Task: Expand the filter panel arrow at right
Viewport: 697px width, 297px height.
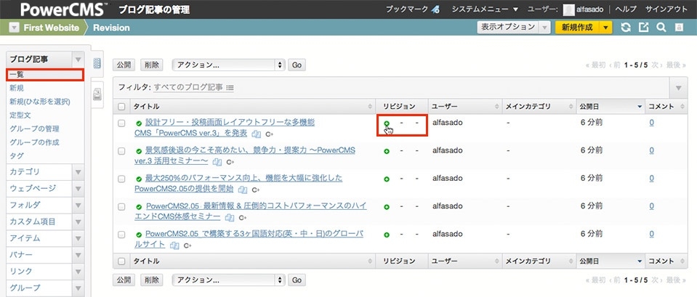Action: pos(678,88)
